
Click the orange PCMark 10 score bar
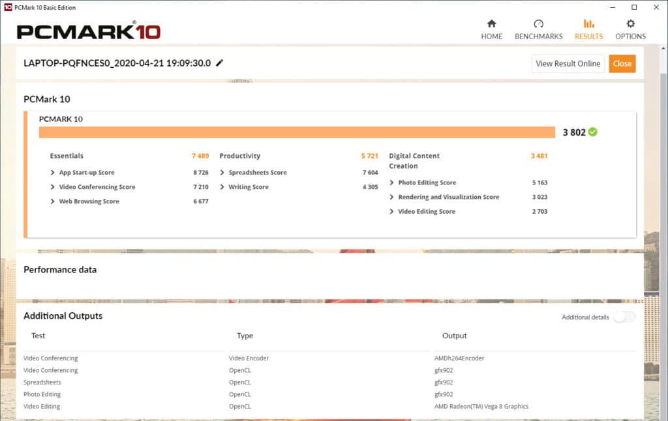coord(297,132)
